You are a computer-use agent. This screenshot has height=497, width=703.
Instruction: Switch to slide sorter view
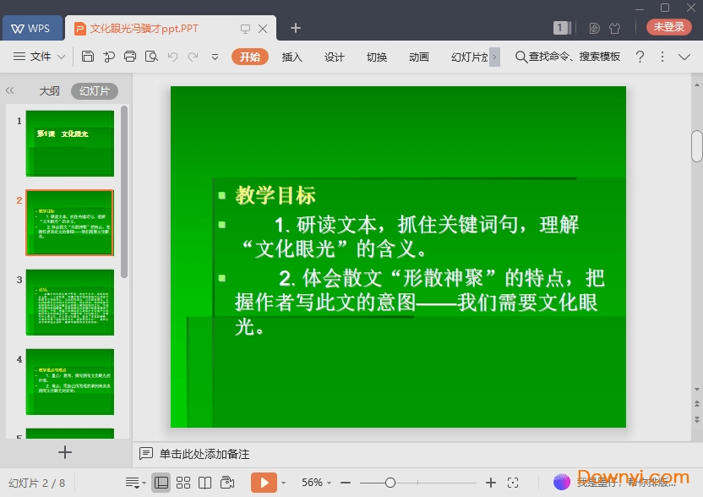coord(183,483)
